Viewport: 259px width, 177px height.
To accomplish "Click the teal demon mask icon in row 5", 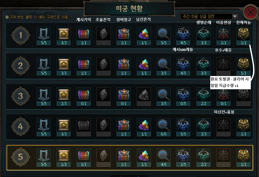I will point(204,157).
